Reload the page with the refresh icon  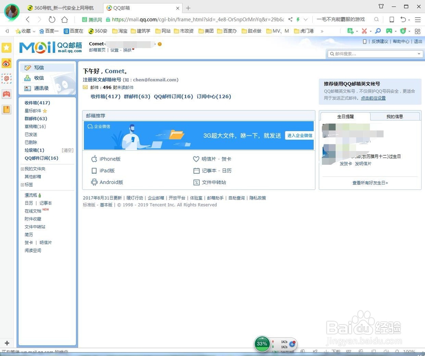[52, 20]
